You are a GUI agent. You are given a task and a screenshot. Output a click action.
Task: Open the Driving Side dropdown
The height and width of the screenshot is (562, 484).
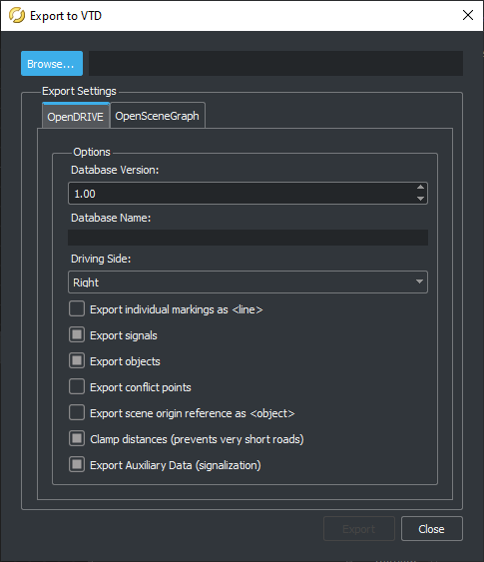coord(247,282)
